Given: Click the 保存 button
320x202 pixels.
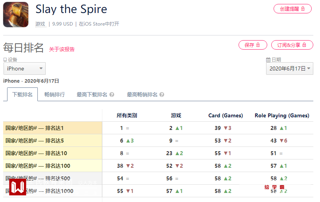Looking at the screenshot, I should click(x=252, y=45).
